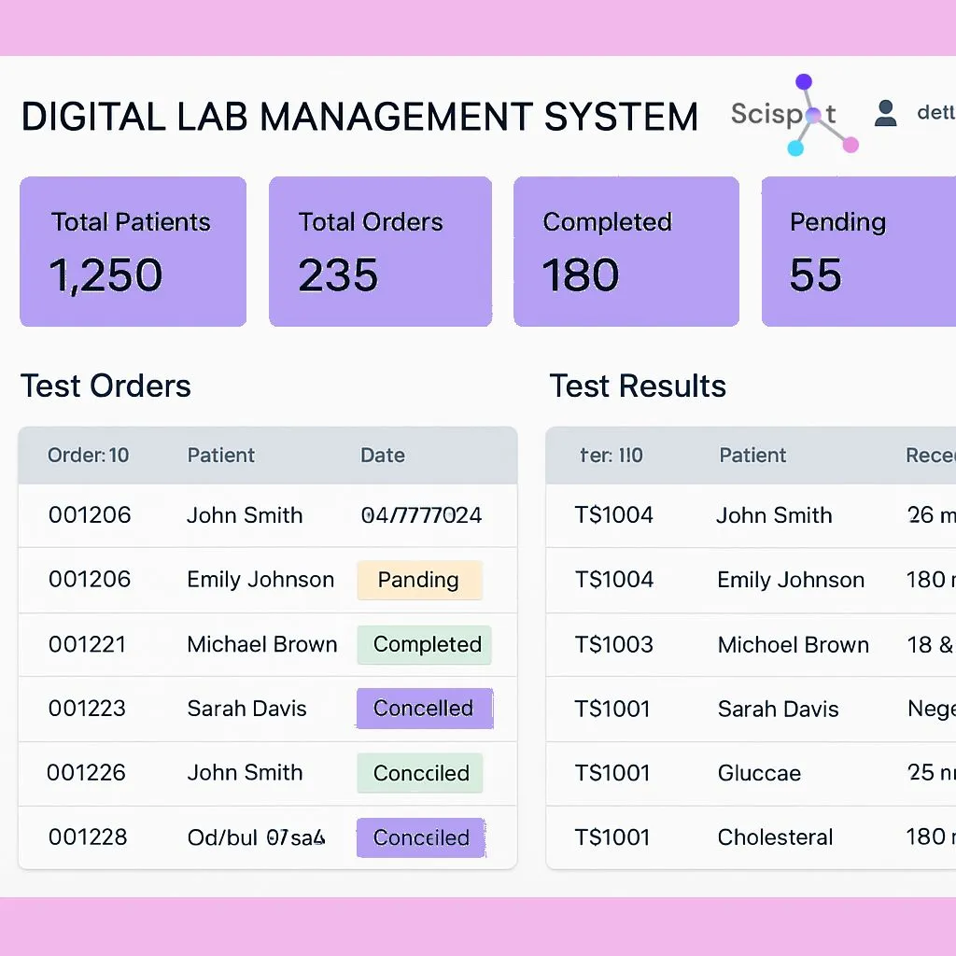Viewport: 956px width, 956px height.
Task: Sort Test Orders by Order ID column
Action: click(89, 456)
